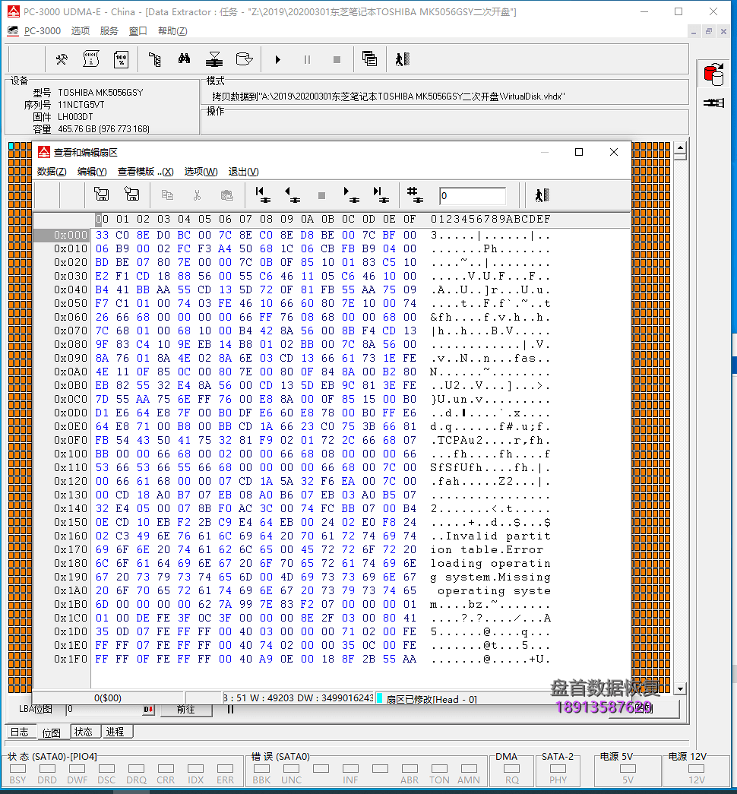
Task: Click the hourglass over disk icon
Action: (214, 60)
